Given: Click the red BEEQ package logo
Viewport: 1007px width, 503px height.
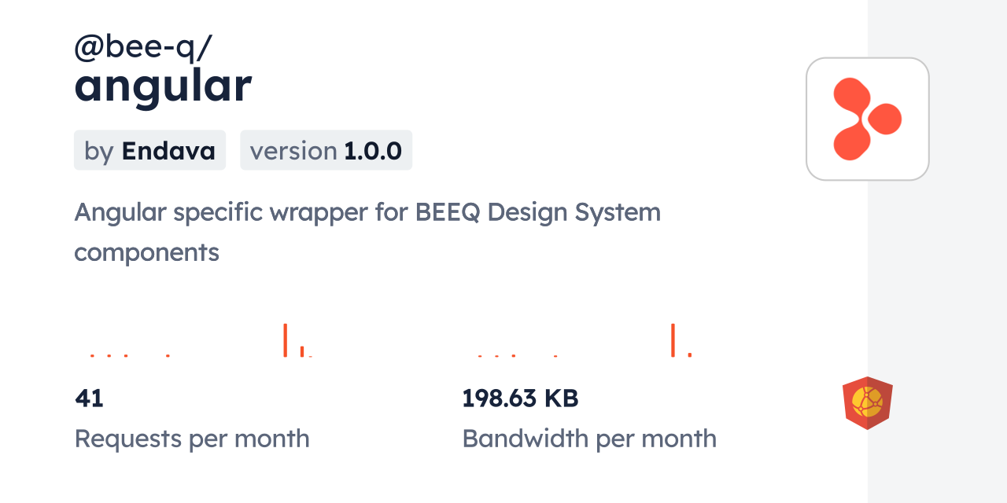Looking at the screenshot, I should (x=867, y=119).
